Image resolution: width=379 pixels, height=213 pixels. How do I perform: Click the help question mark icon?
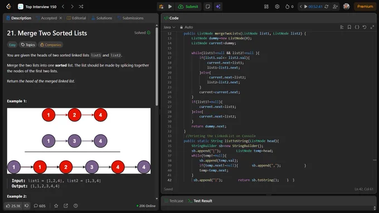[x=76, y=206]
